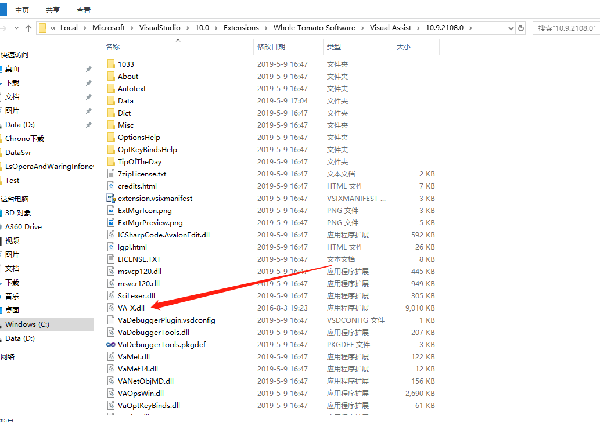The width and height of the screenshot is (600, 422).
Task: Switch to the 共享 ribbon tab
Action: (x=52, y=10)
